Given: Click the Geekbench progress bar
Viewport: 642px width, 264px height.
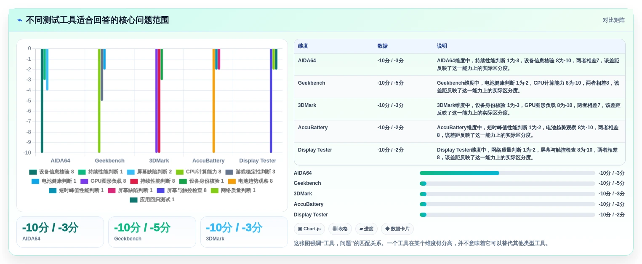Looking at the screenshot, I should tap(507, 184).
